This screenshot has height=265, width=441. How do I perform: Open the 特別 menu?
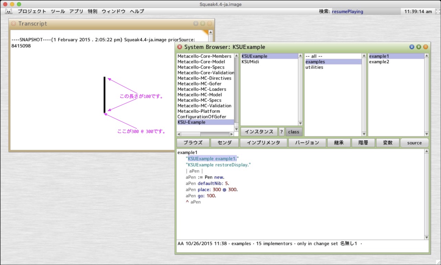click(x=92, y=11)
